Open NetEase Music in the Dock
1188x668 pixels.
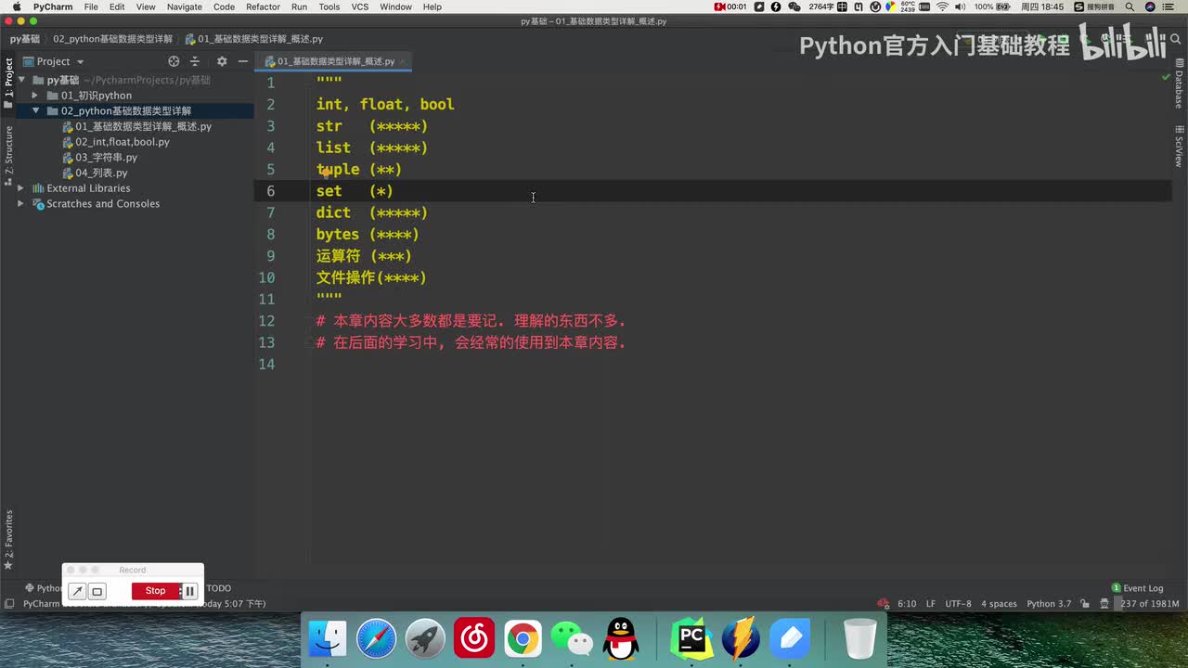click(474, 639)
